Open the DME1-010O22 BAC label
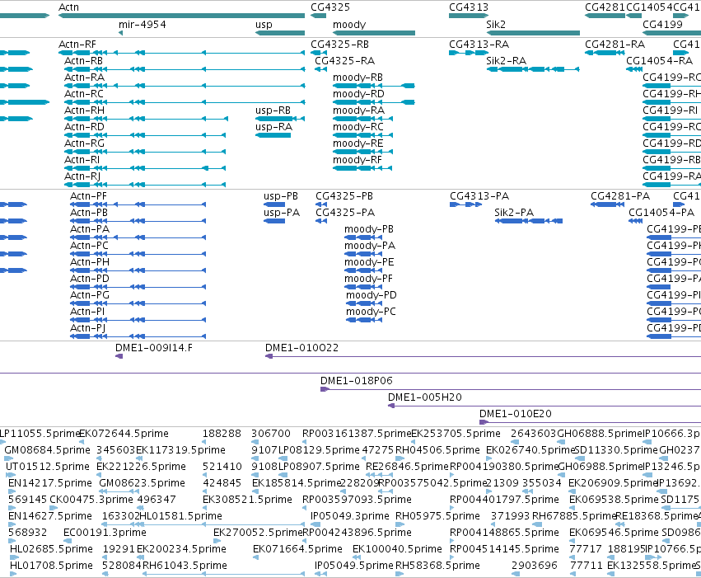701x578 pixels. click(301, 348)
